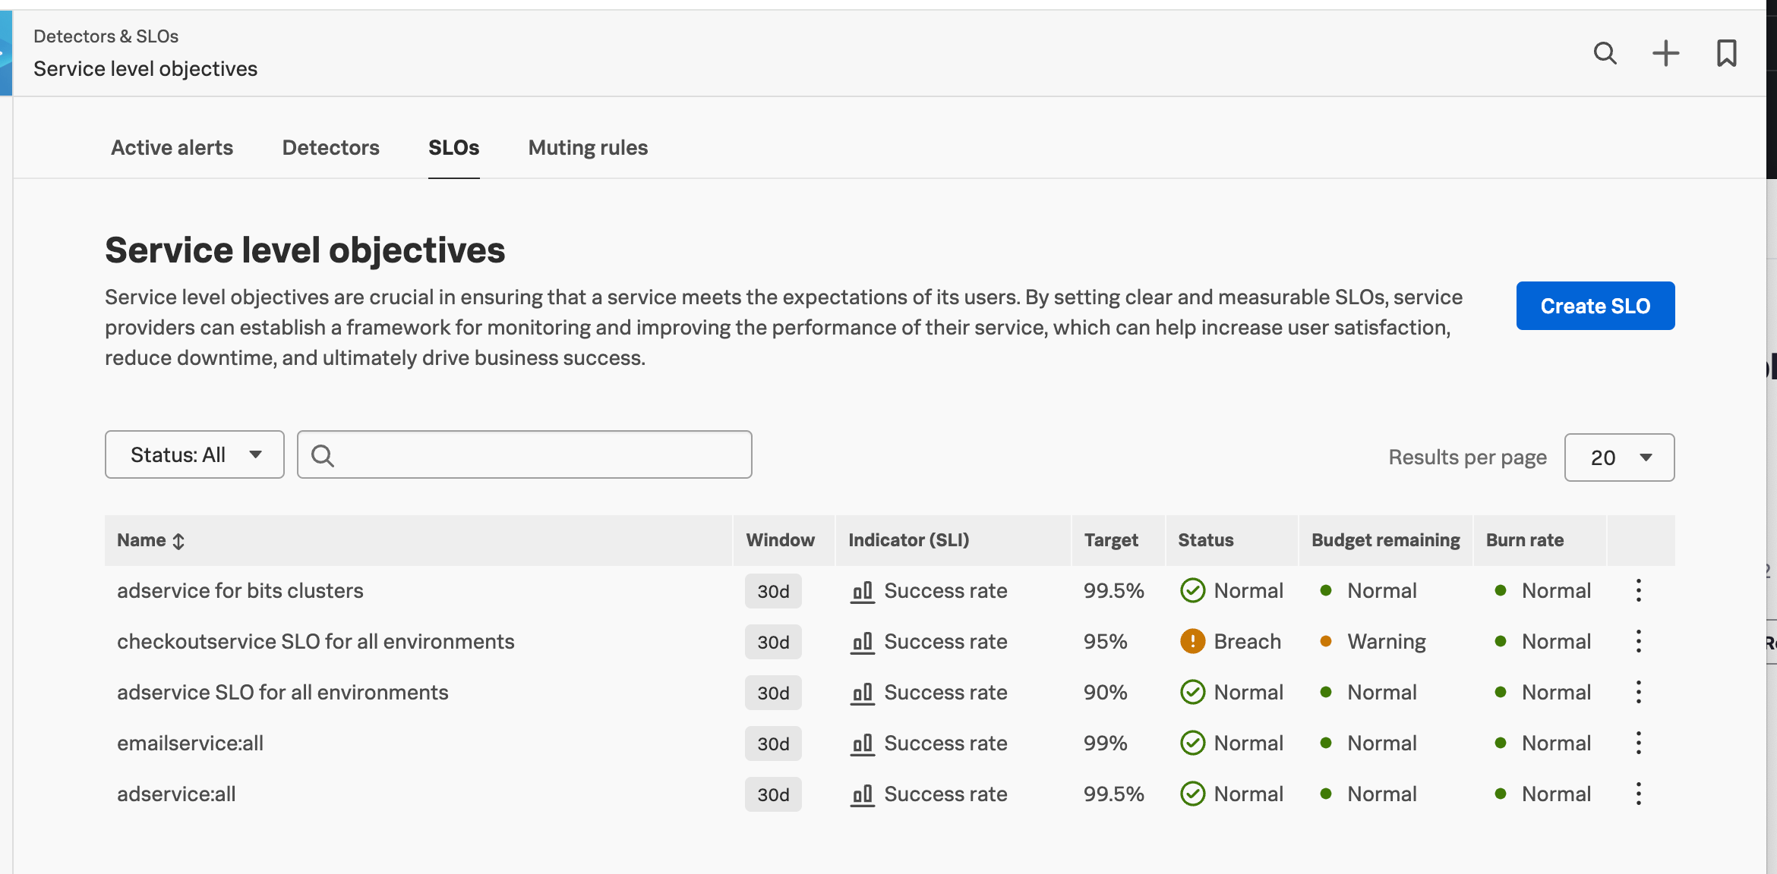Click the Create SLO button

[1595, 306]
